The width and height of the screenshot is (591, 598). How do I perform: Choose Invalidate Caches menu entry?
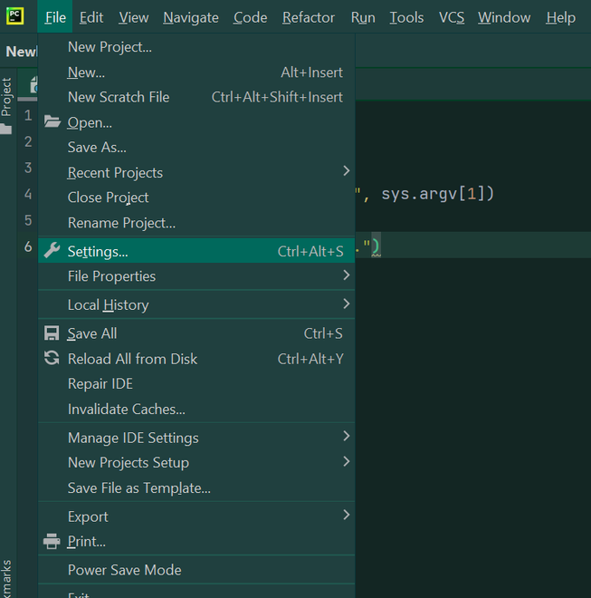coord(127,410)
